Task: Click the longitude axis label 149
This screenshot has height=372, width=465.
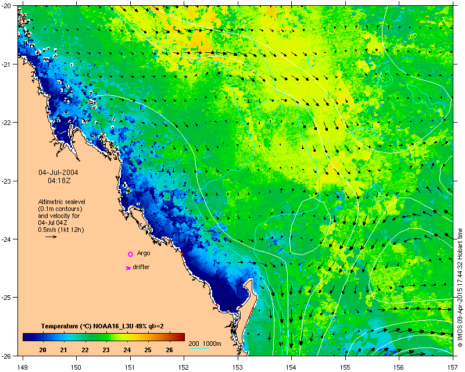Action: coord(23,367)
